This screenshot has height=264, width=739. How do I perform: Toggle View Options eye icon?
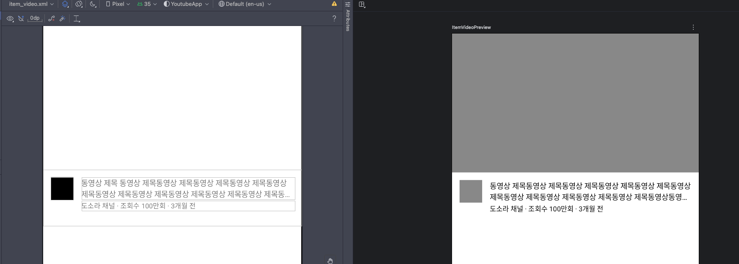tap(10, 18)
